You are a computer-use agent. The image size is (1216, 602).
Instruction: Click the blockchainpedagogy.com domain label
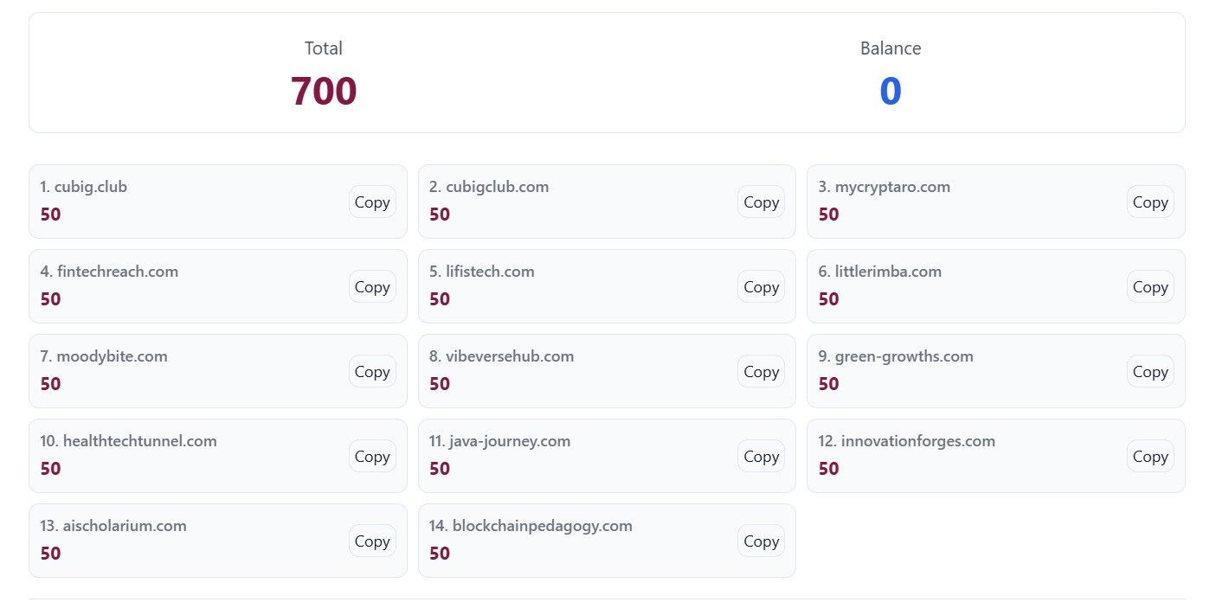[542, 526]
